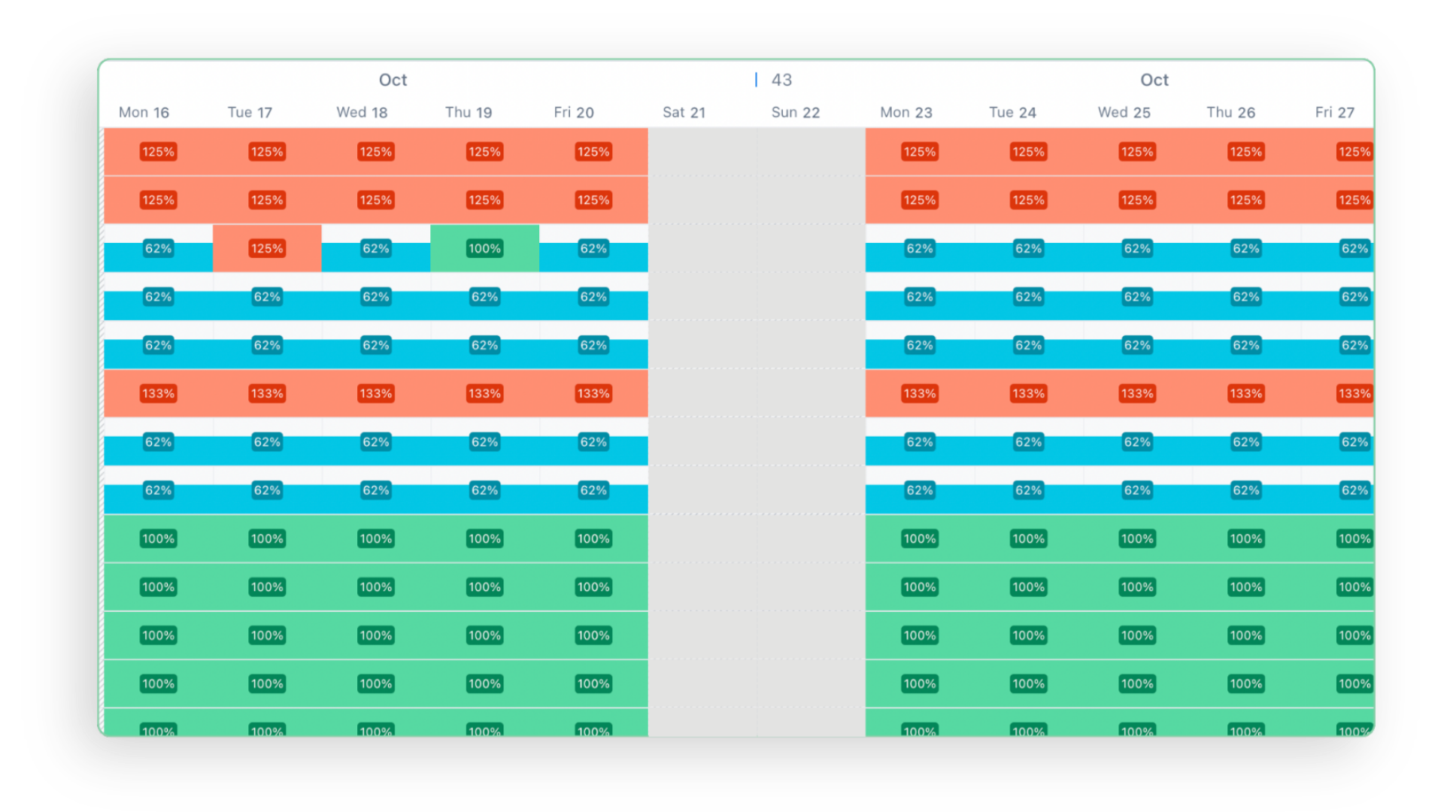Click the Sun 22 weekend column header
The height and width of the screenshot is (812, 1444).
click(795, 112)
